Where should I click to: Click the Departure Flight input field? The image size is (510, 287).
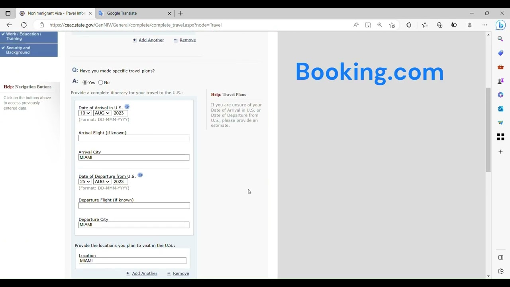[134, 205]
